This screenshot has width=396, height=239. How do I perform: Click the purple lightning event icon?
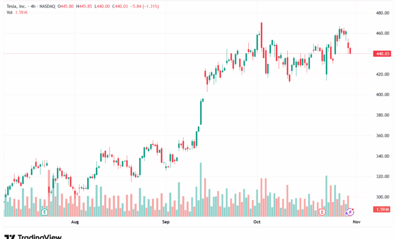pyautogui.click(x=350, y=211)
